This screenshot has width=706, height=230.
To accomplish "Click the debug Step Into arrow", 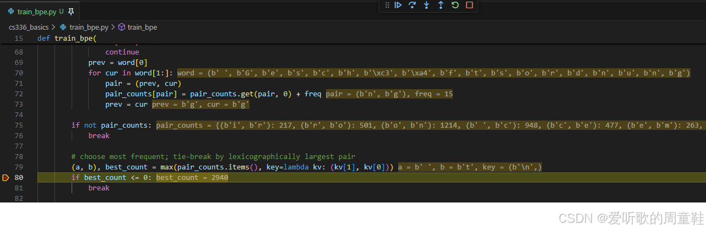I will click(x=426, y=5).
